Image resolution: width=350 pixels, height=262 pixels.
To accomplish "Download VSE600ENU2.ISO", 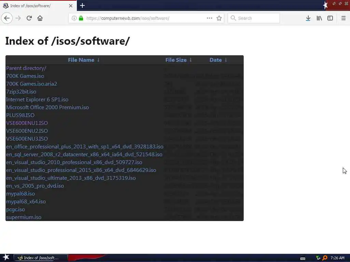I will click(27, 131).
